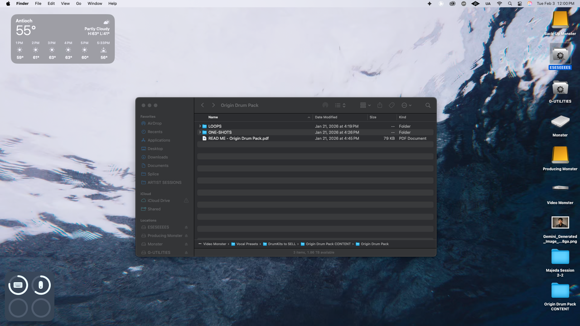Eject the Producing Monster drive in the sidebar

pos(186,236)
